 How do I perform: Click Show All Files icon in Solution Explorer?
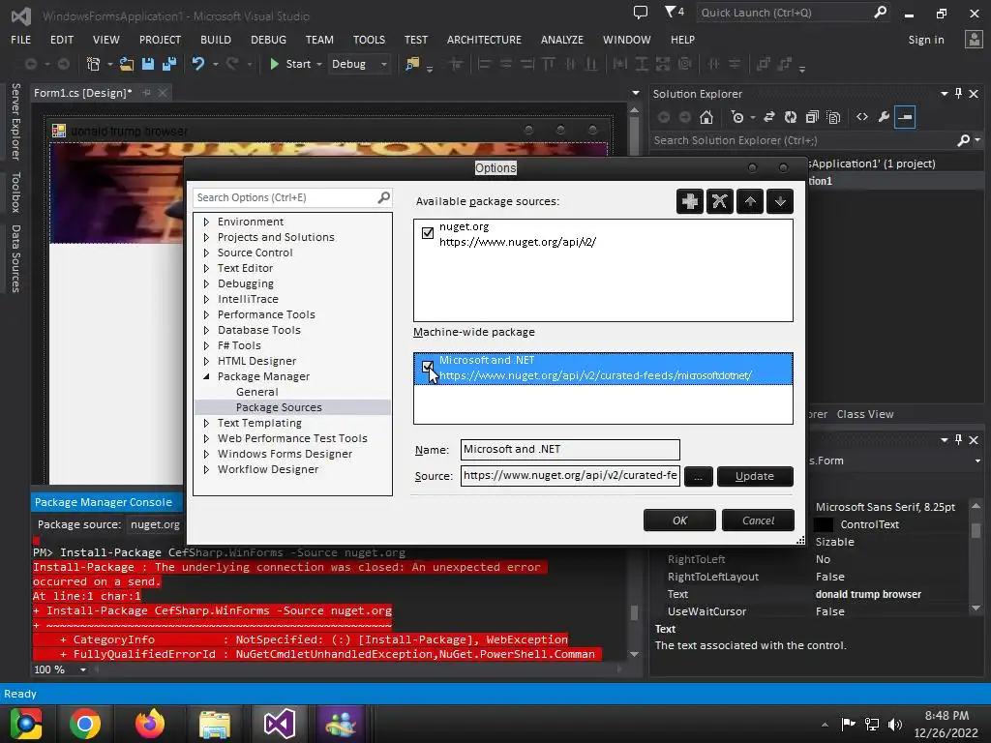(x=833, y=117)
